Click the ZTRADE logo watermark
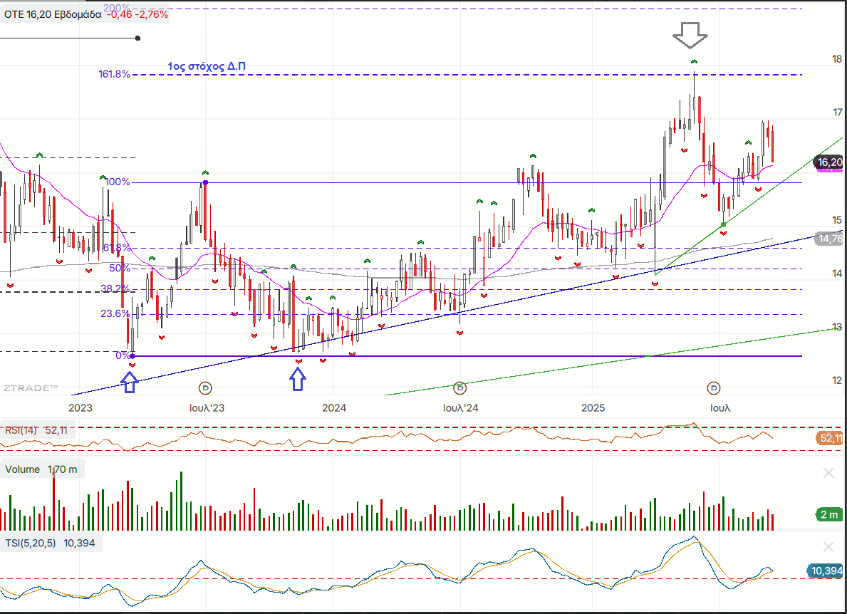 30,388
